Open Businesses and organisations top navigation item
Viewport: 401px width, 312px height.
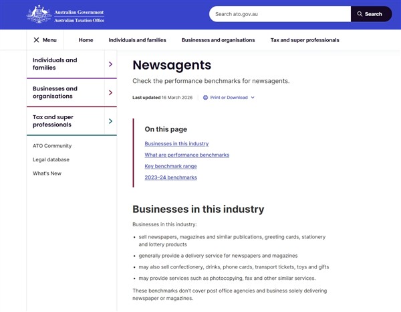[218, 40]
